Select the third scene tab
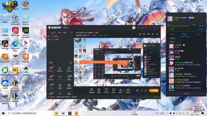Image resolution: width=207 pixels, height=116 pixels. tap(65, 32)
